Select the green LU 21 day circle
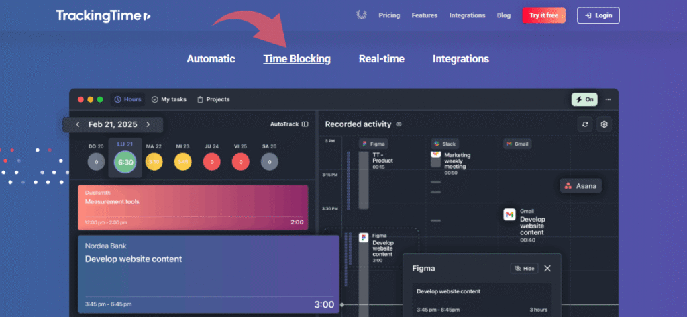Image resolution: width=687 pixels, height=317 pixels. pyautogui.click(x=125, y=162)
